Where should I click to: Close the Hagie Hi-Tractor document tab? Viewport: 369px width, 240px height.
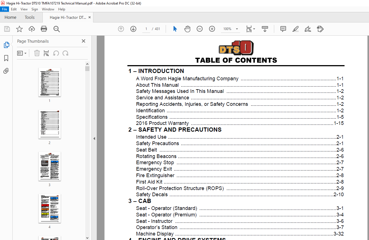(89, 17)
